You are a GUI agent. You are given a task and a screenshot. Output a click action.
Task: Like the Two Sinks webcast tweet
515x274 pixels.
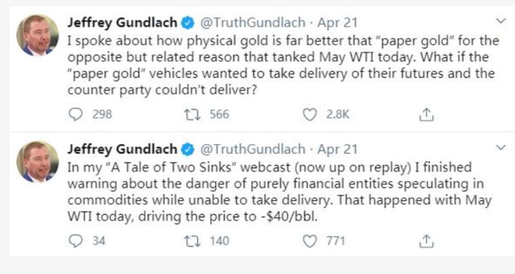(x=310, y=241)
